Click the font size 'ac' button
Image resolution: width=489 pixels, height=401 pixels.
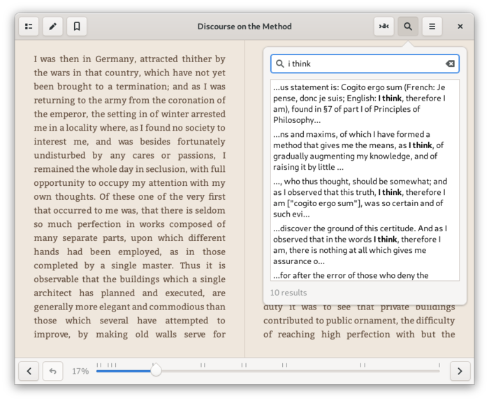click(384, 27)
